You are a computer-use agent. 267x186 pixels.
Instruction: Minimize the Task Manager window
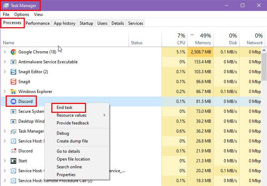(227, 5)
